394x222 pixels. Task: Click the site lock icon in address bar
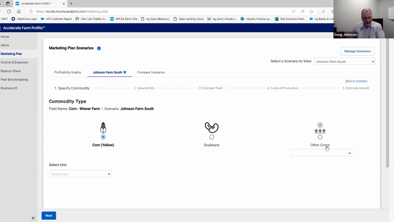coord(31,11)
